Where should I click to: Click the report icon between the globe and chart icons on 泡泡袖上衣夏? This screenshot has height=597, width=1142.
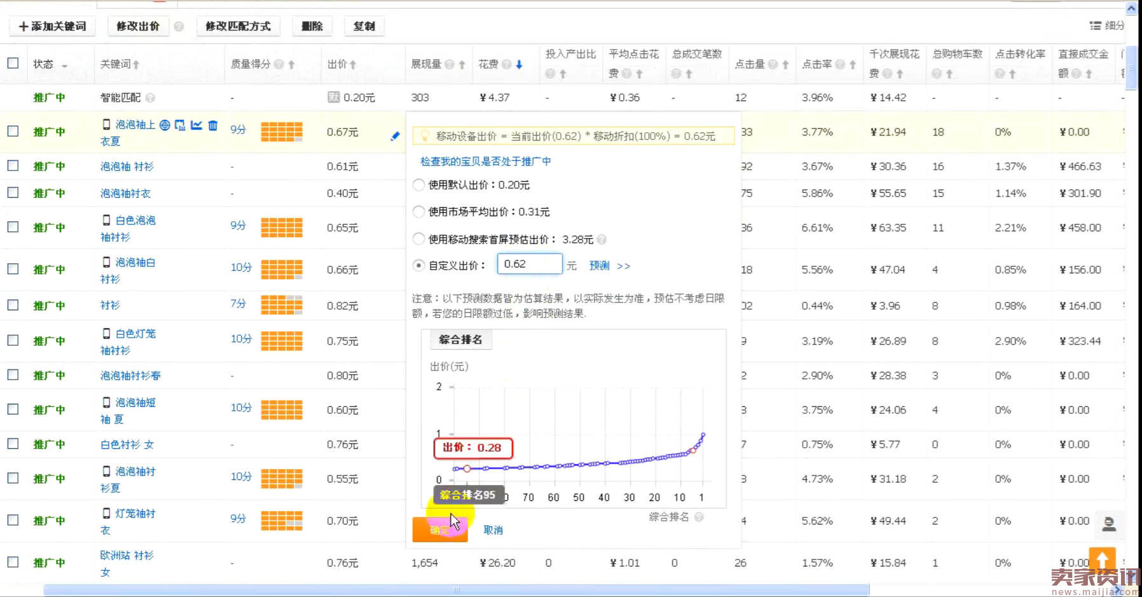coord(181,125)
